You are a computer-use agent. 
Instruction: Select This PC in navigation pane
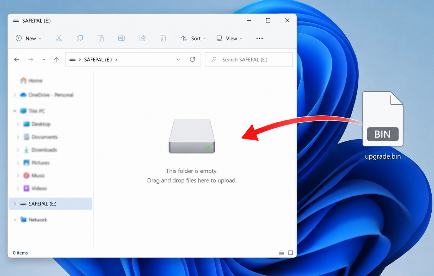pos(33,111)
